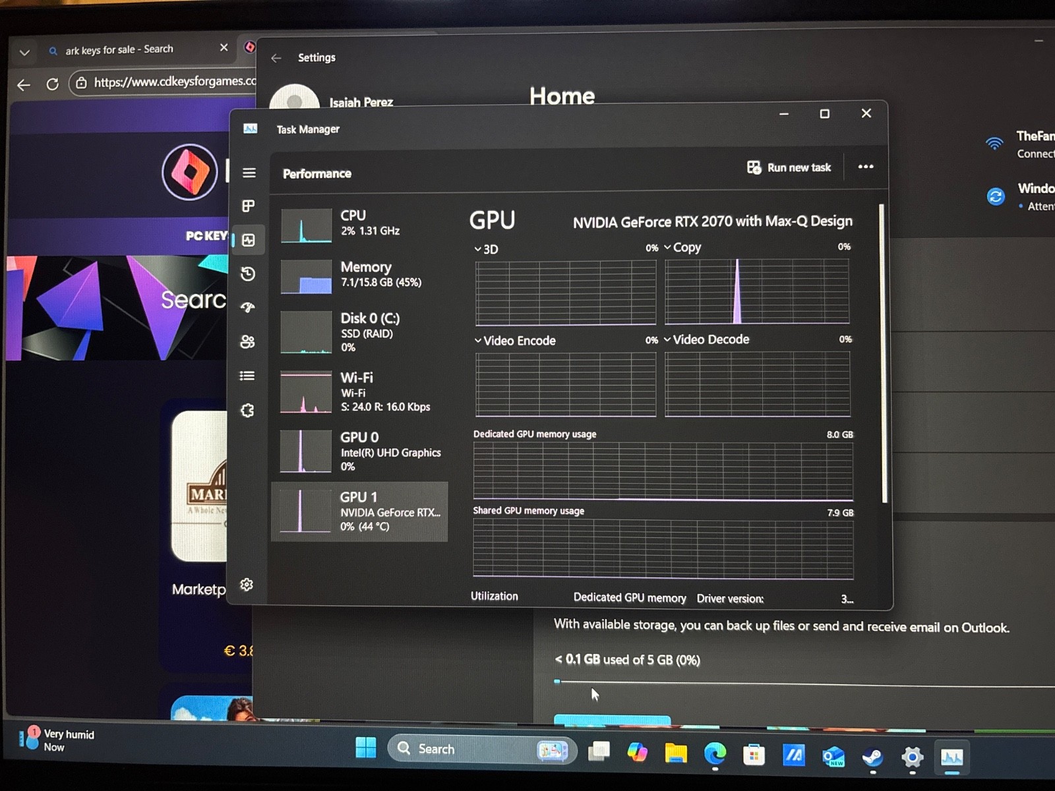Screen dimensions: 1055x791
Task: Open Steam from the taskbar
Action: [872, 757]
